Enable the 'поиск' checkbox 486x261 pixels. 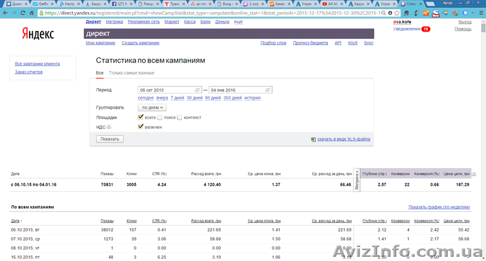coord(160,117)
